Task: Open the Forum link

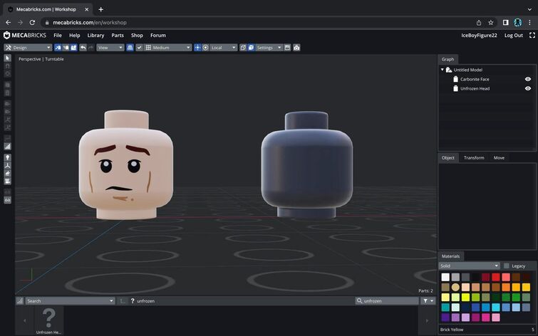Action: point(157,36)
